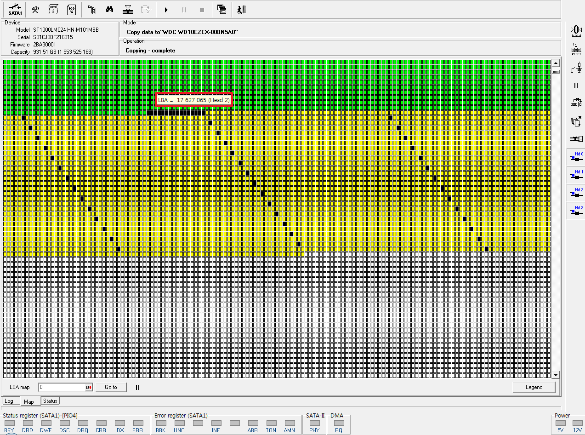Image resolution: width=585 pixels, height=435 pixels.
Task: Click the RESET counter icon in sidebar
Action: (576, 49)
